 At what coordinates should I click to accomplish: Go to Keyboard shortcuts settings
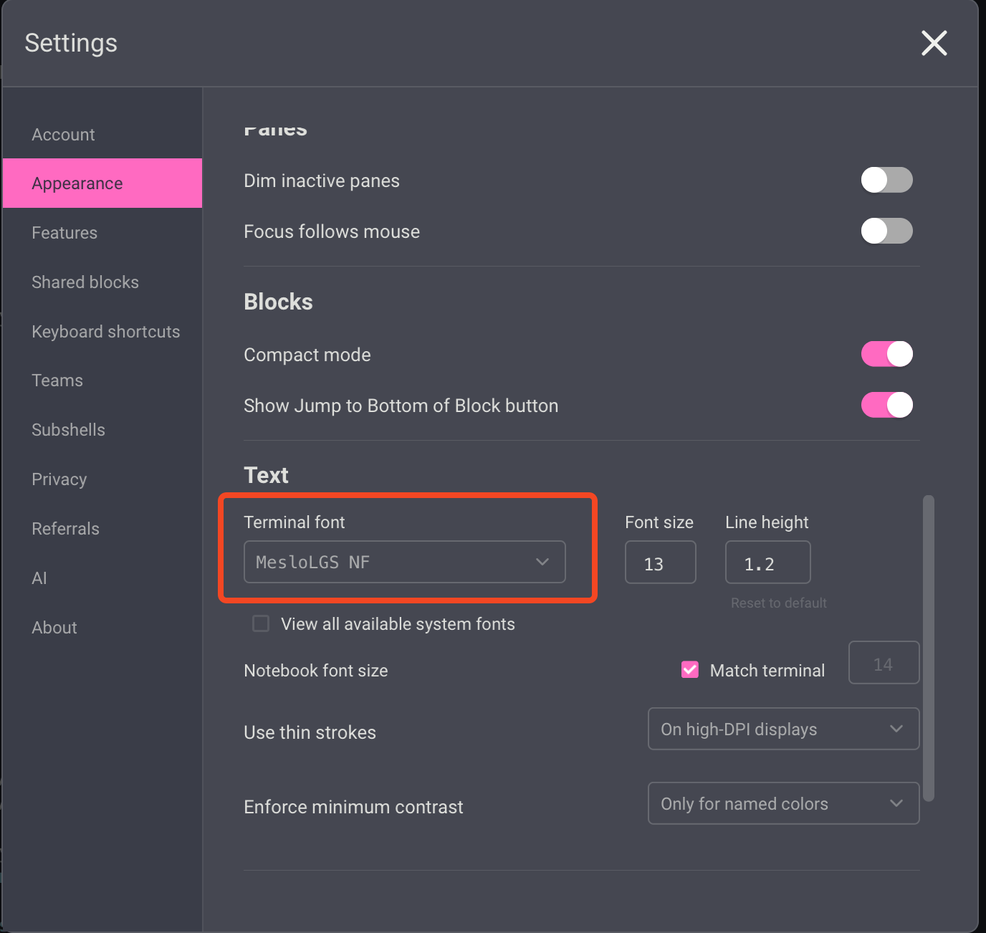pos(105,332)
